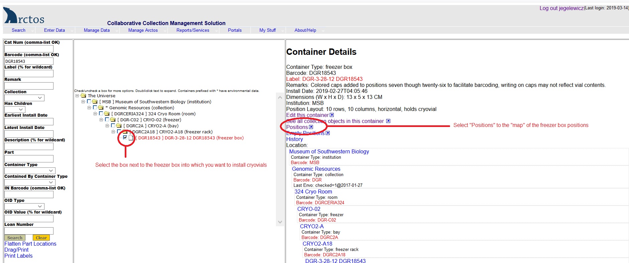Screen dimensions: 629x263
Task: Collapse the MSB institution tree node
Action: [x=83, y=102]
